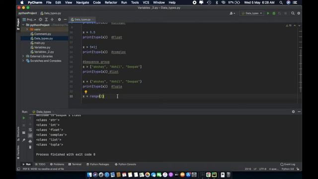
Task: Collapse all in the Project panel
Action: click(x=52, y=19)
